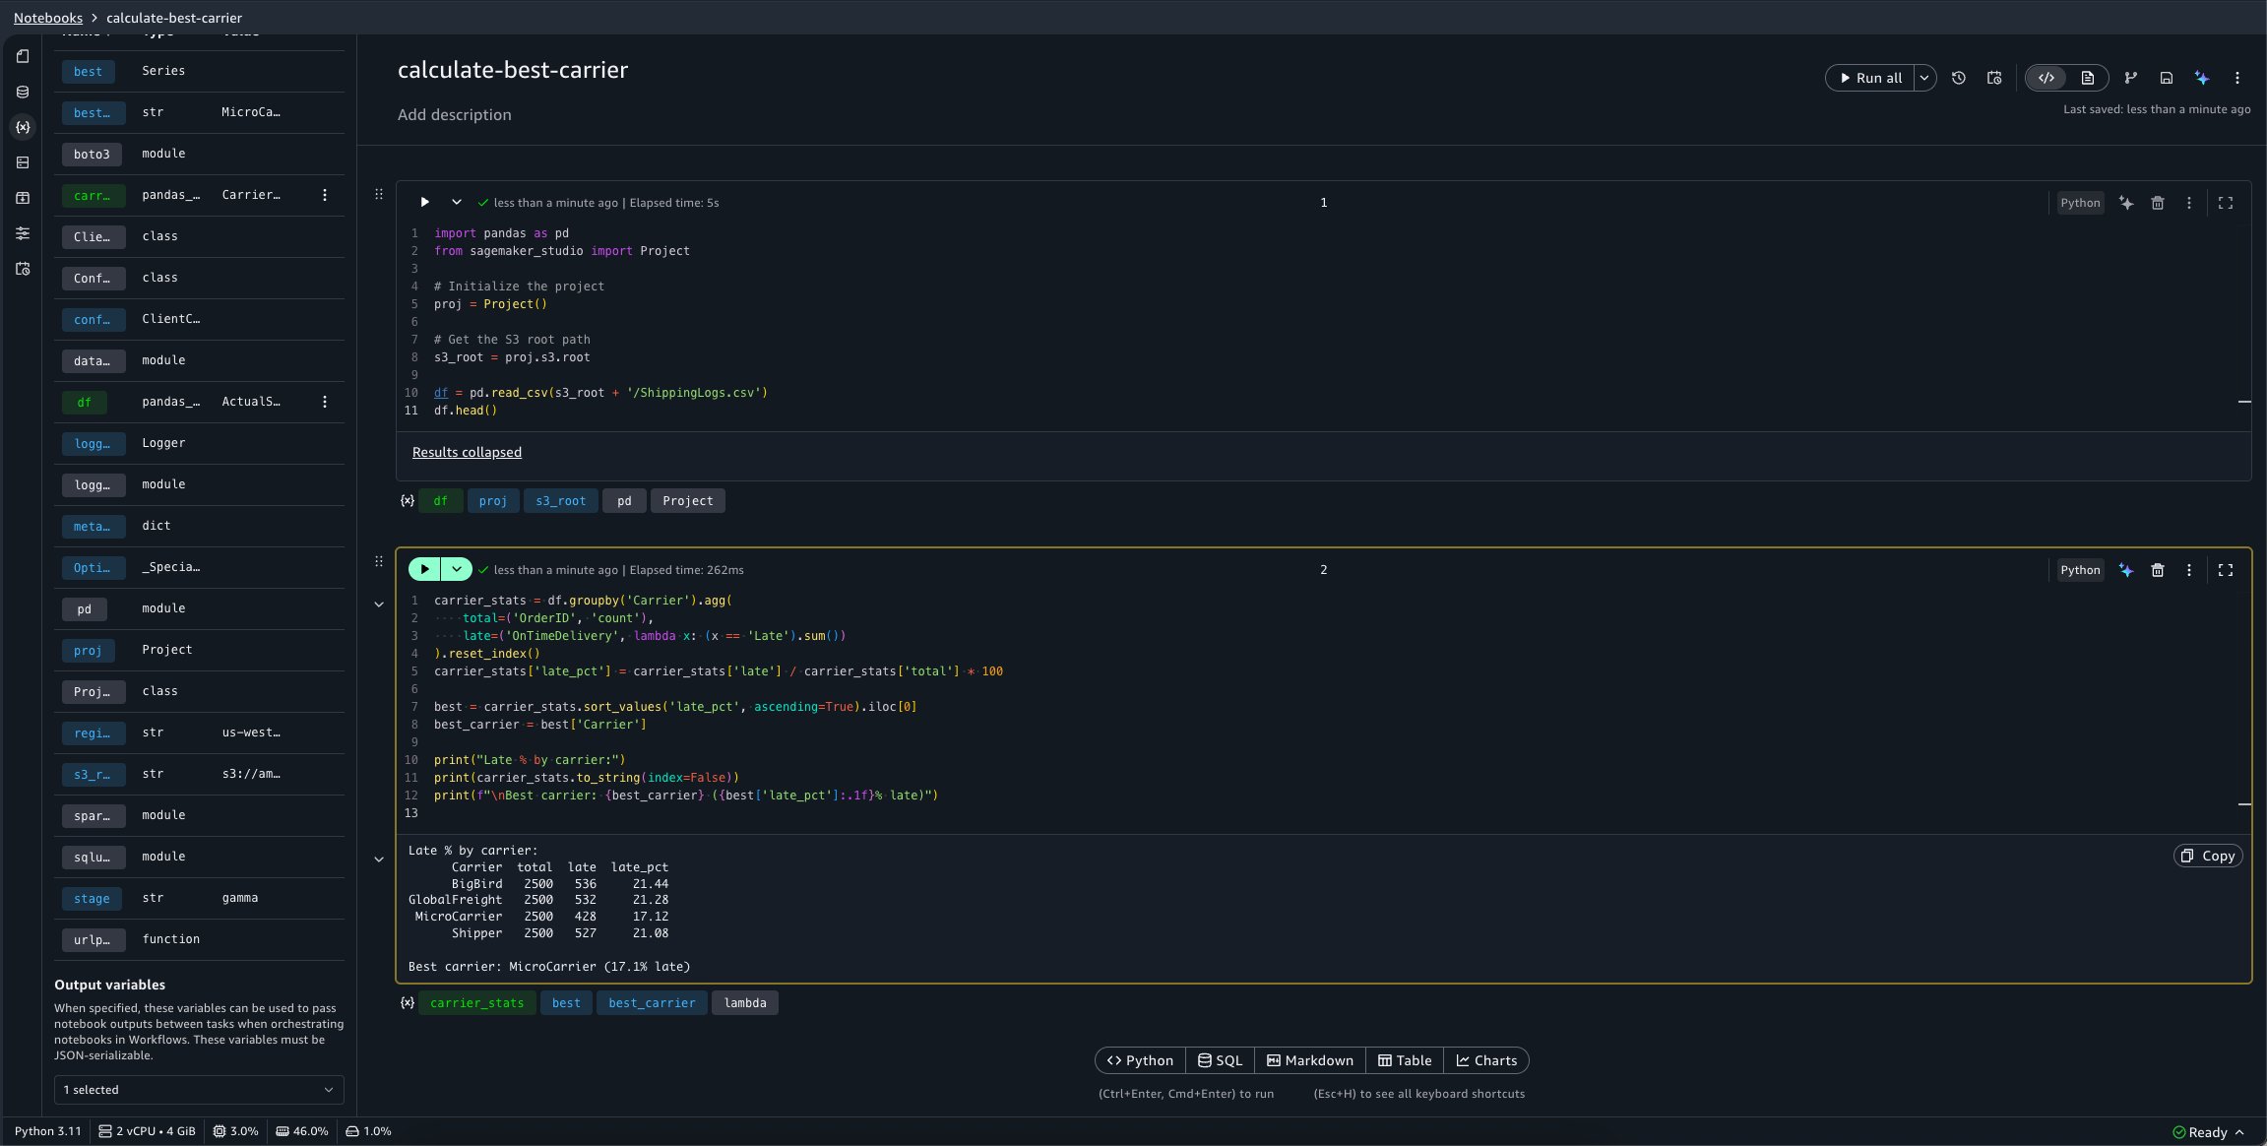2267x1146 pixels.
Task: Switch to document view toggle
Action: 2087,78
